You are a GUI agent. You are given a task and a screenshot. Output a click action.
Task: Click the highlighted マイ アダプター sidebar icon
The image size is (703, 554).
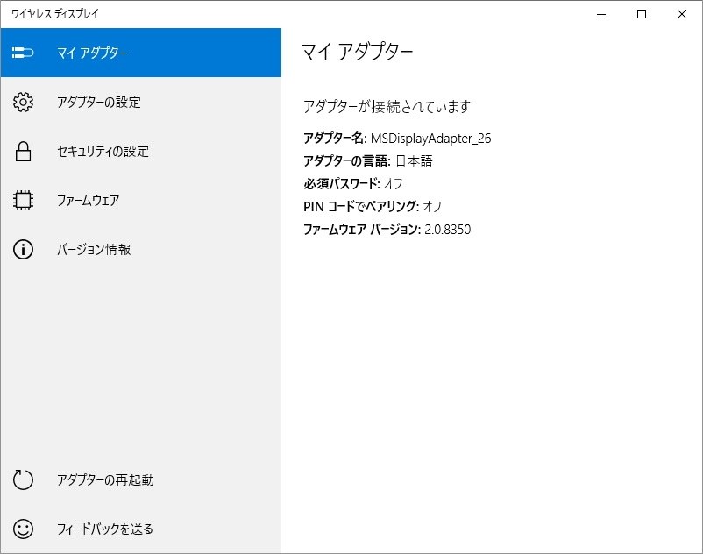[x=24, y=53]
